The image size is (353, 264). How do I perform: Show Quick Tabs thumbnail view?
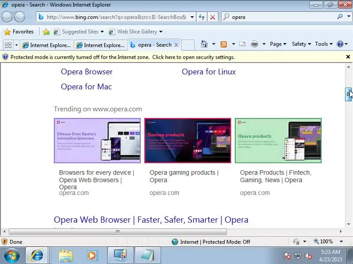coord(8,45)
